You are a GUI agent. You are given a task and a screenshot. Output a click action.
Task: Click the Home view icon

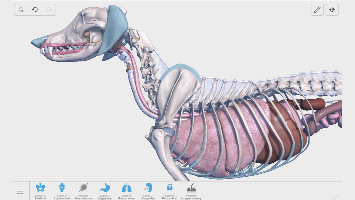tap(21, 10)
